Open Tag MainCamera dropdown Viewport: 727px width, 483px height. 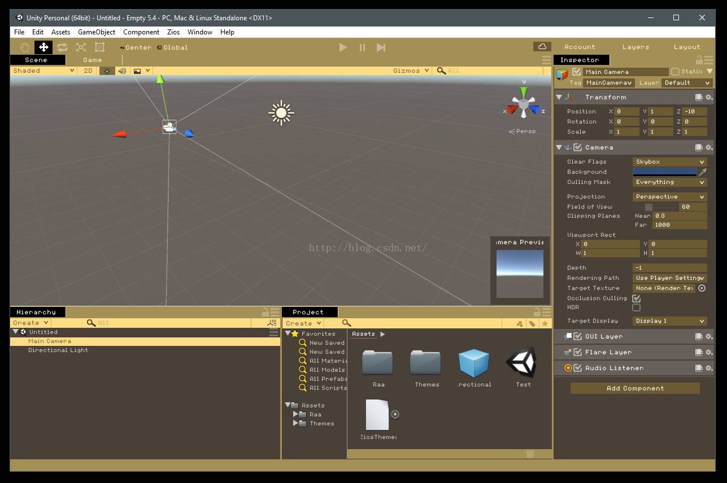[x=609, y=82]
